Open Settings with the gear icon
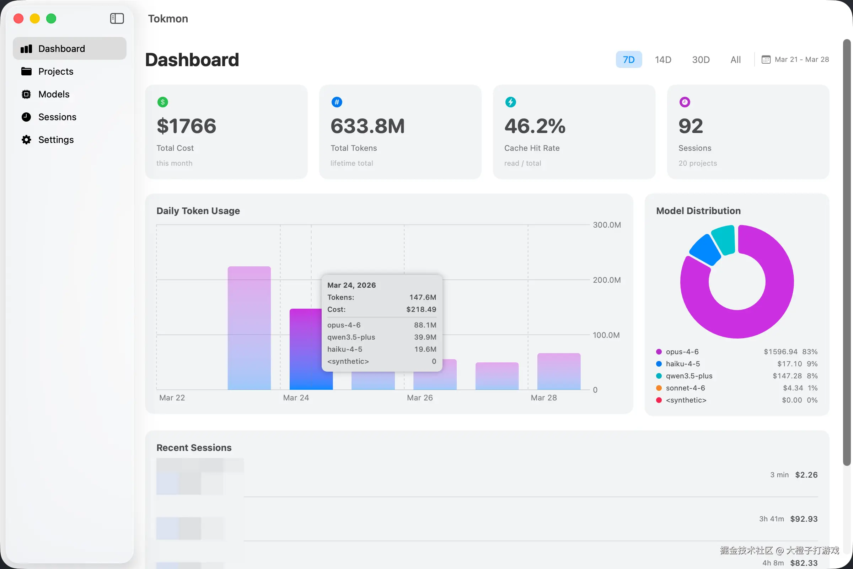 (26, 139)
